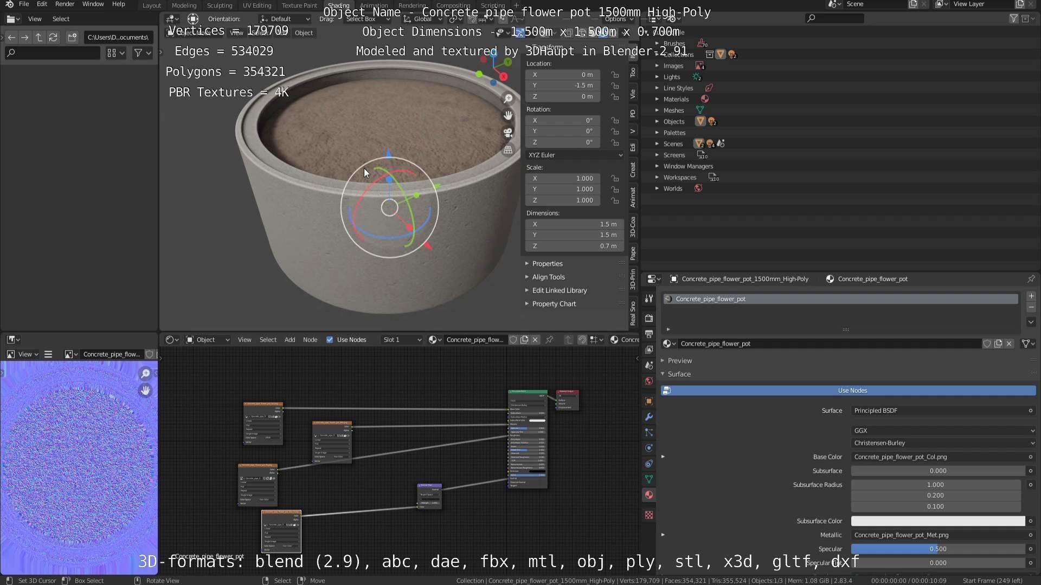
Task: Open the Slot 1 material slot dropdown
Action: tap(402, 340)
